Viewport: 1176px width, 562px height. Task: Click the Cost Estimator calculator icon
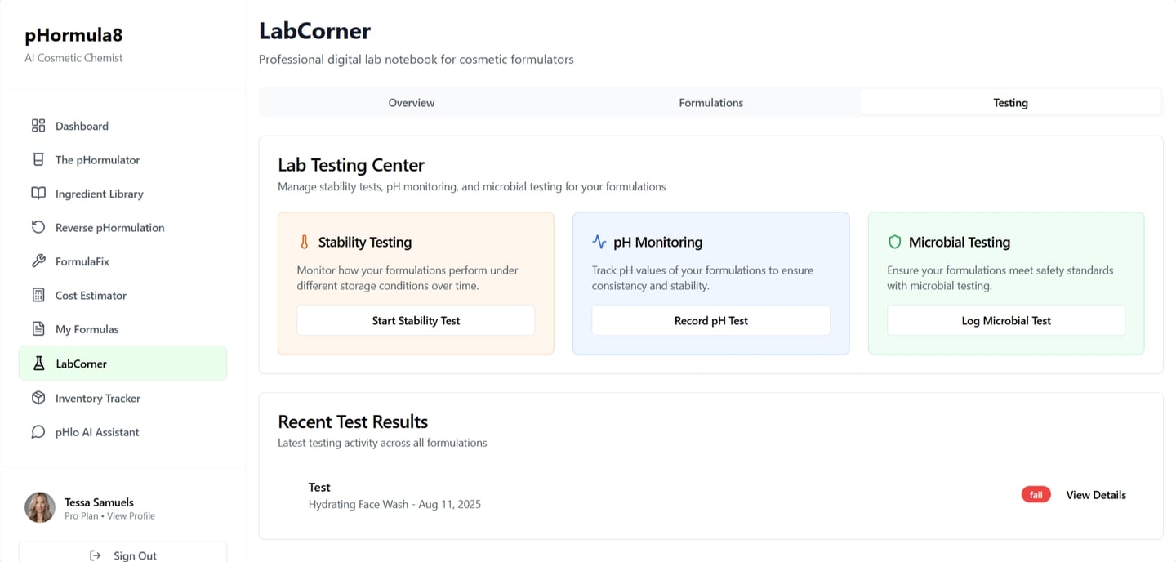click(38, 295)
